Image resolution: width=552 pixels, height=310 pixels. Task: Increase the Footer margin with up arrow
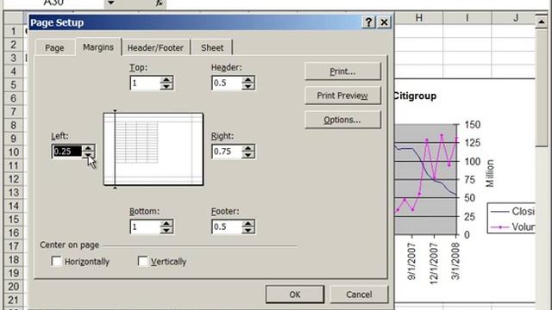click(x=248, y=223)
